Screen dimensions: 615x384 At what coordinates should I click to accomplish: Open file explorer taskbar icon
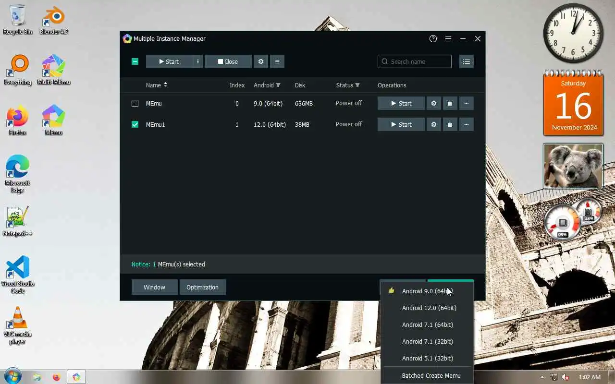click(37, 377)
